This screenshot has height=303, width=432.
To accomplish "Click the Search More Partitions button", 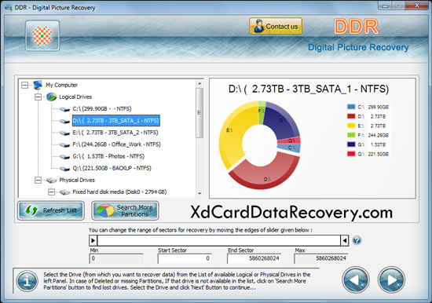I will point(125,210).
